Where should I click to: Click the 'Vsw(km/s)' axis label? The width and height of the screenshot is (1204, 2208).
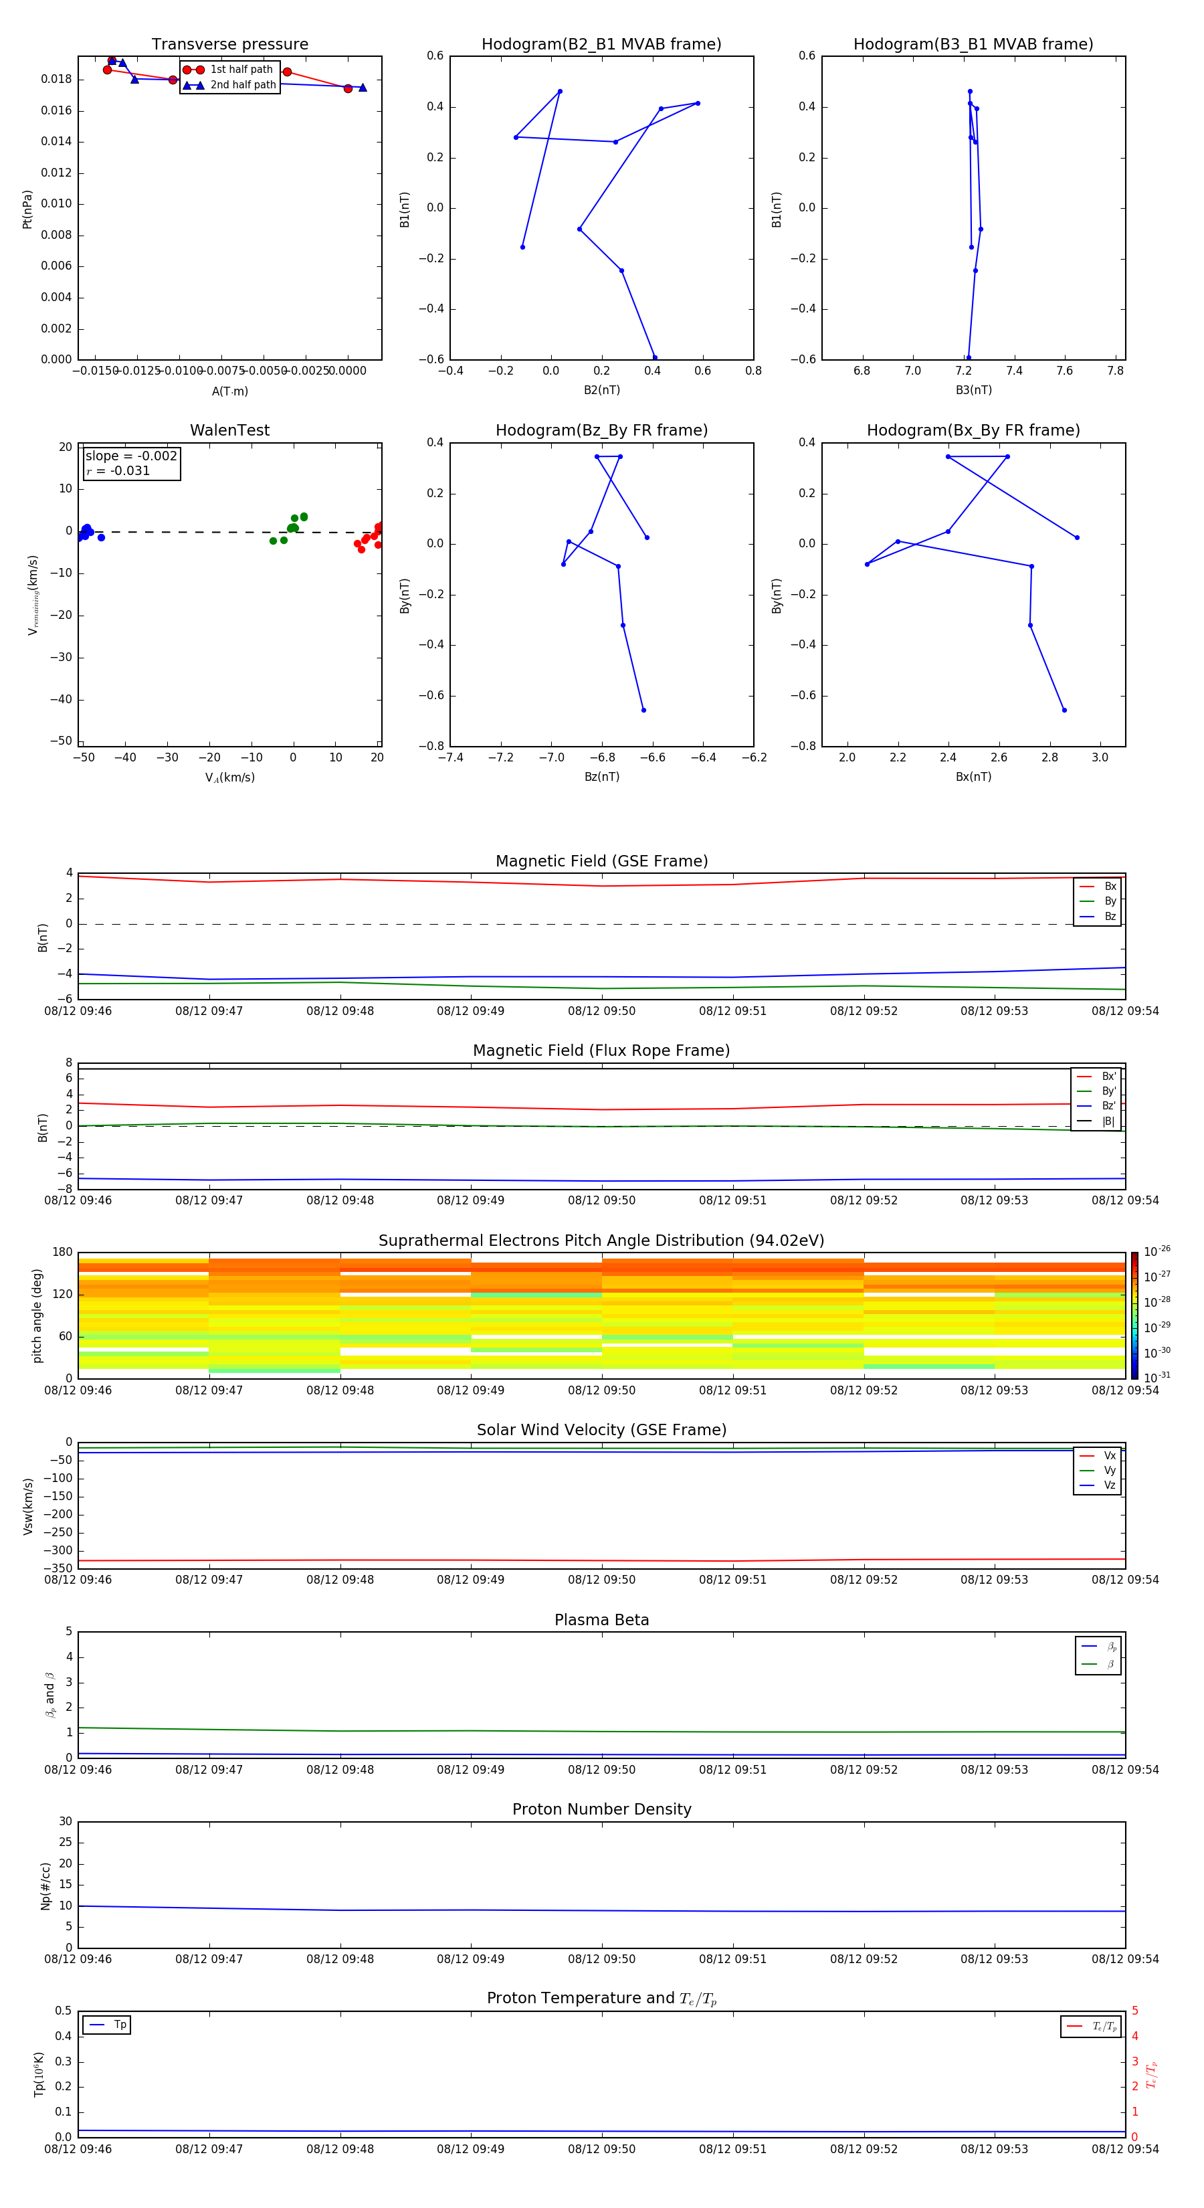pos(27,1506)
